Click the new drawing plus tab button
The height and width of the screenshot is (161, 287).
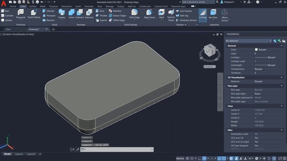(53, 29)
